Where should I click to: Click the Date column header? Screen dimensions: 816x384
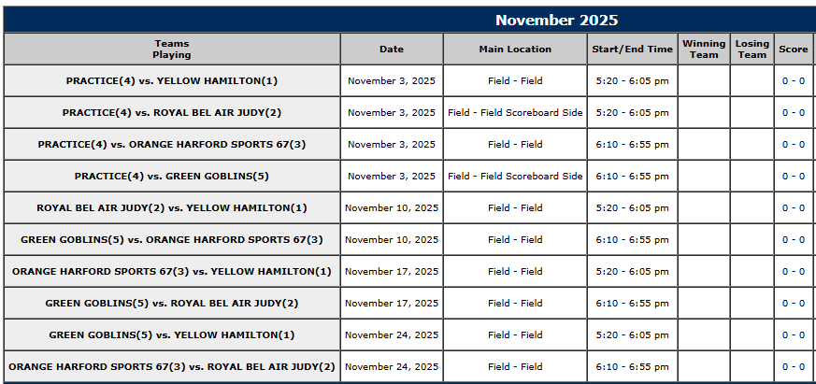coord(392,49)
